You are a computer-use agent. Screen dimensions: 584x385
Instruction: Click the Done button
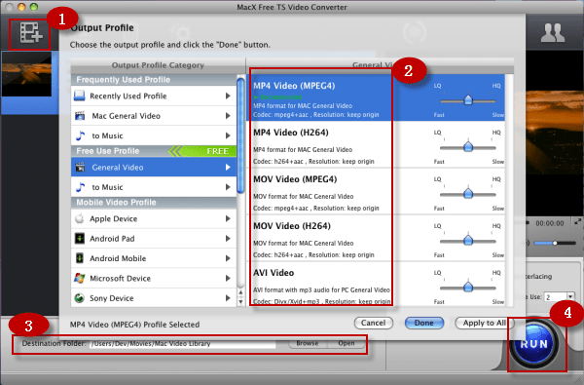tap(423, 323)
